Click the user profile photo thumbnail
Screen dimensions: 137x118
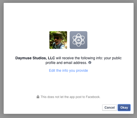[x=58, y=40]
